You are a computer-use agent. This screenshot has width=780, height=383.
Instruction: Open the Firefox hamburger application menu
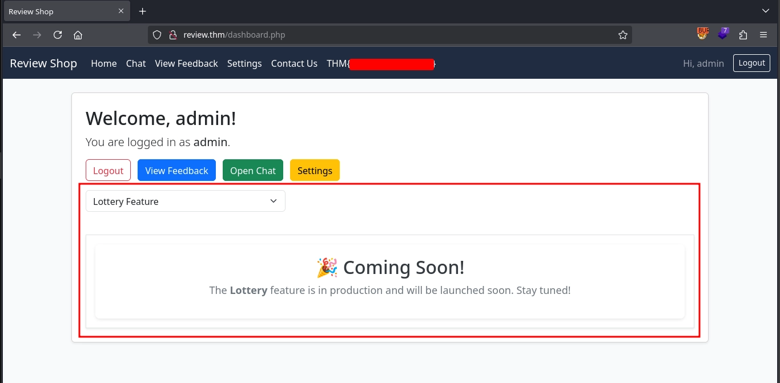[763, 35]
